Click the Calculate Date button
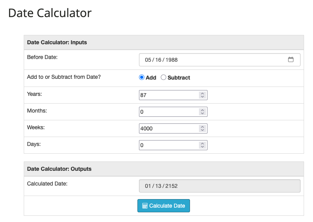 coord(164,206)
